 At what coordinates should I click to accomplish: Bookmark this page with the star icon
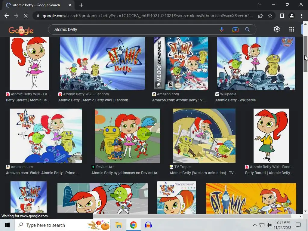point(270,16)
